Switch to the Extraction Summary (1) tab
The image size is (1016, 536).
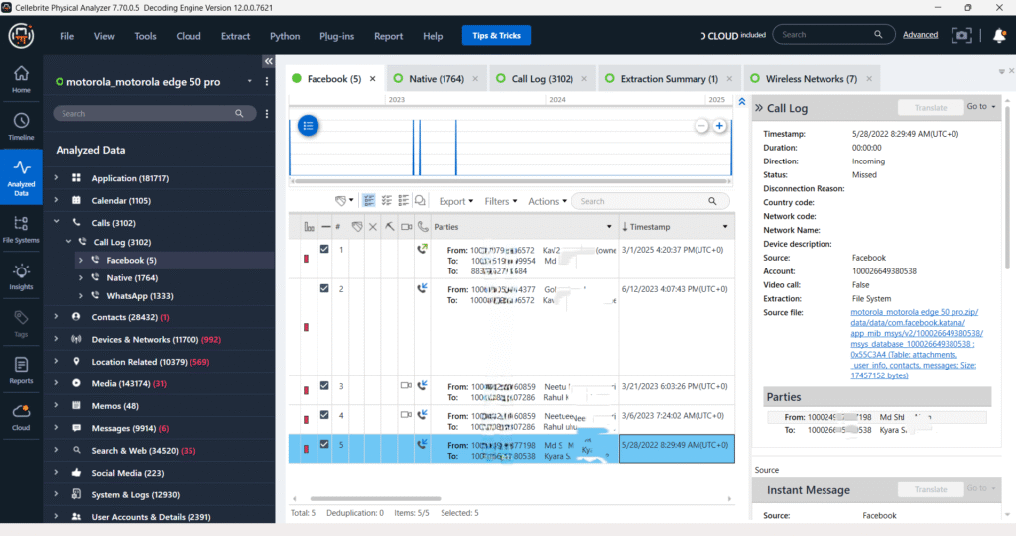(x=670, y=79)
